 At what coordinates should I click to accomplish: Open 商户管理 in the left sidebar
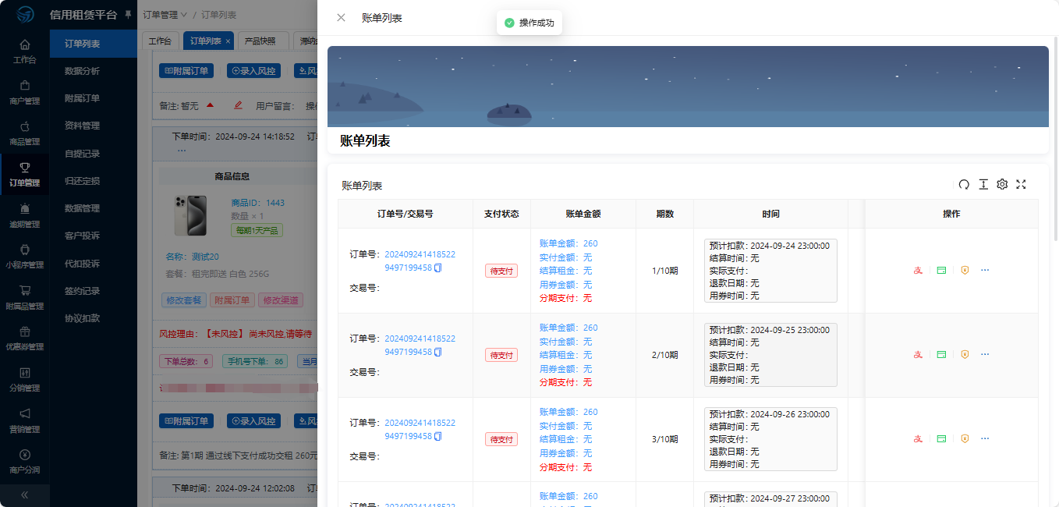[x=25, y=92]
